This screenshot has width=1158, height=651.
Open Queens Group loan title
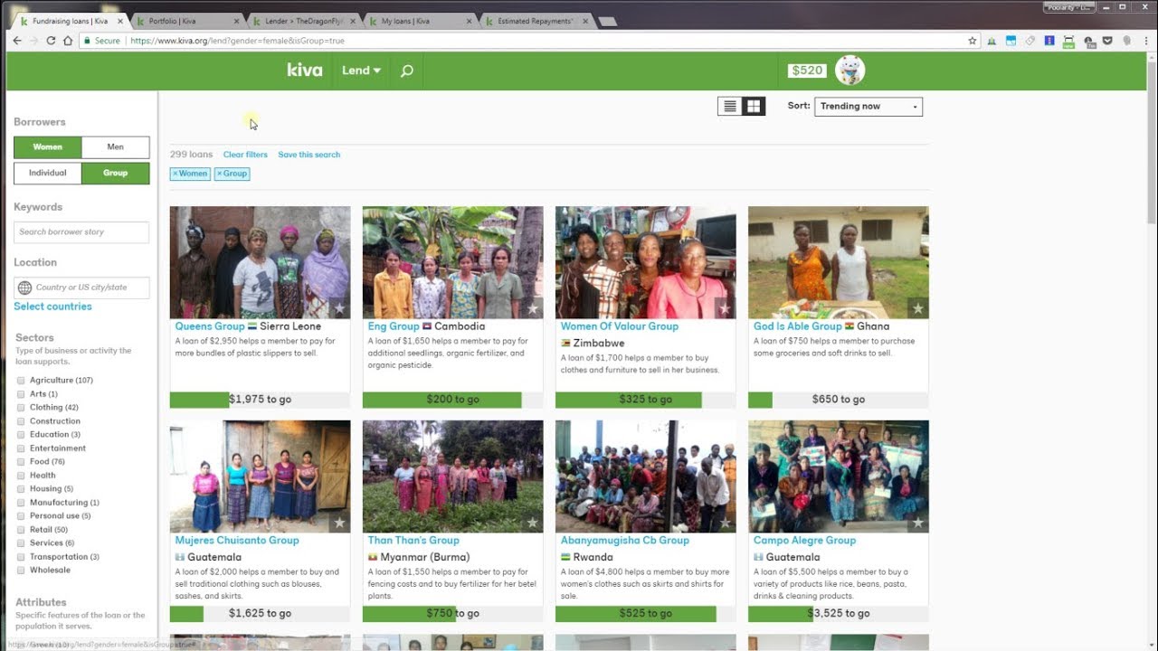point(210,326)
